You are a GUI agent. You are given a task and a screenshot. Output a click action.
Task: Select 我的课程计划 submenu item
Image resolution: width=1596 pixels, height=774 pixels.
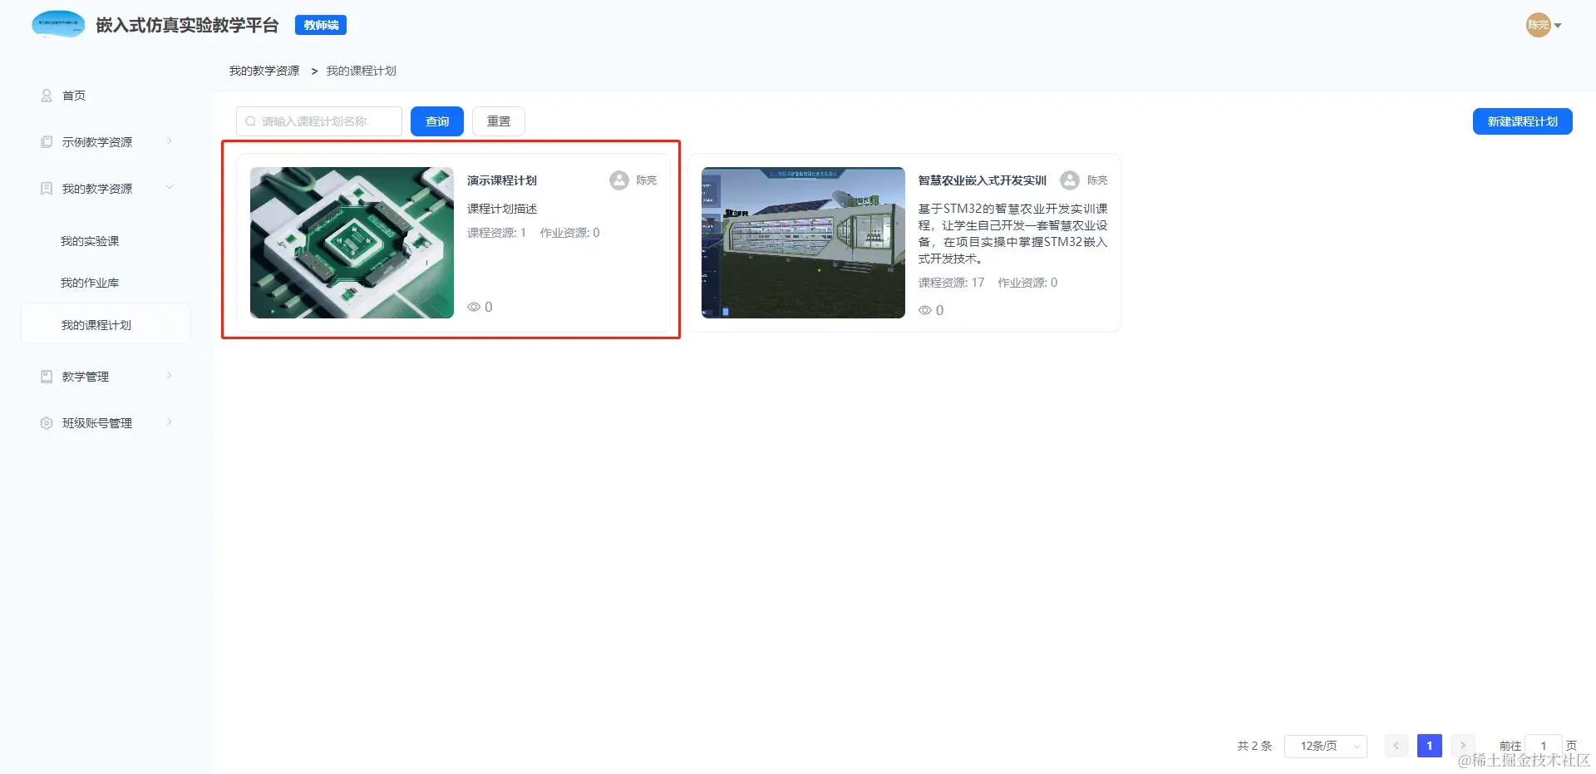[106, 324]
